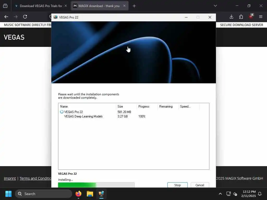This screenshot has width=267, height=200.
Task: Open the notifications bell icon
Action: click(x=260, y=194)
